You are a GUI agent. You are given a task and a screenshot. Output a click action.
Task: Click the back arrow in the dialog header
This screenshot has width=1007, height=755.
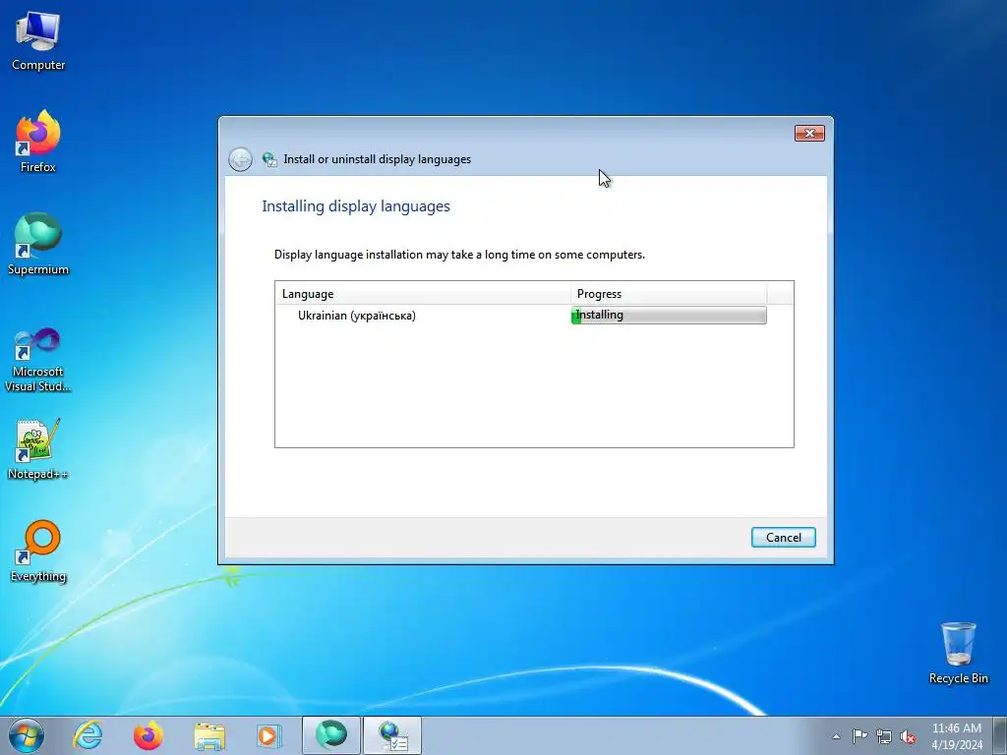coord(240,159)
